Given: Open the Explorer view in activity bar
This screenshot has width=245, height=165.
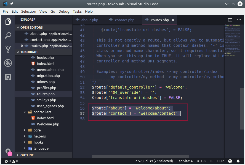Looking at the screenshot, I should pyautogui.click(x=8, y=22).
